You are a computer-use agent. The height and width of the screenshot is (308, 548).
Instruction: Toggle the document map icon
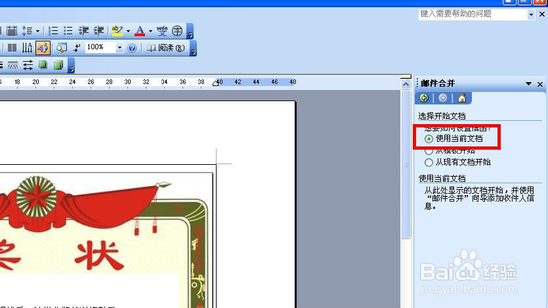point(62,47)
